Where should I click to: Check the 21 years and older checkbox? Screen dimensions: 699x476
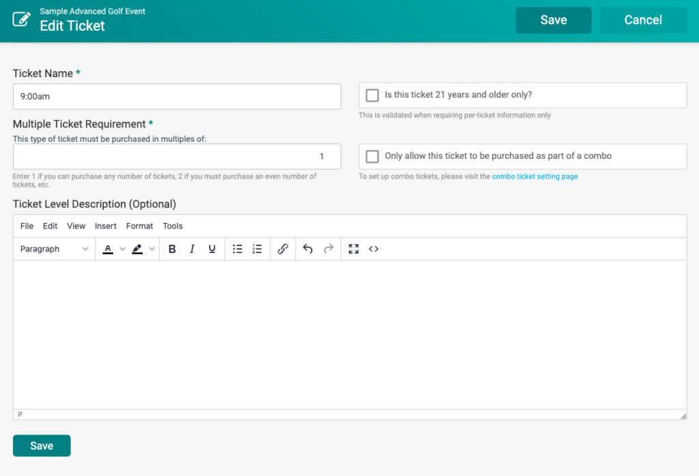372,95
